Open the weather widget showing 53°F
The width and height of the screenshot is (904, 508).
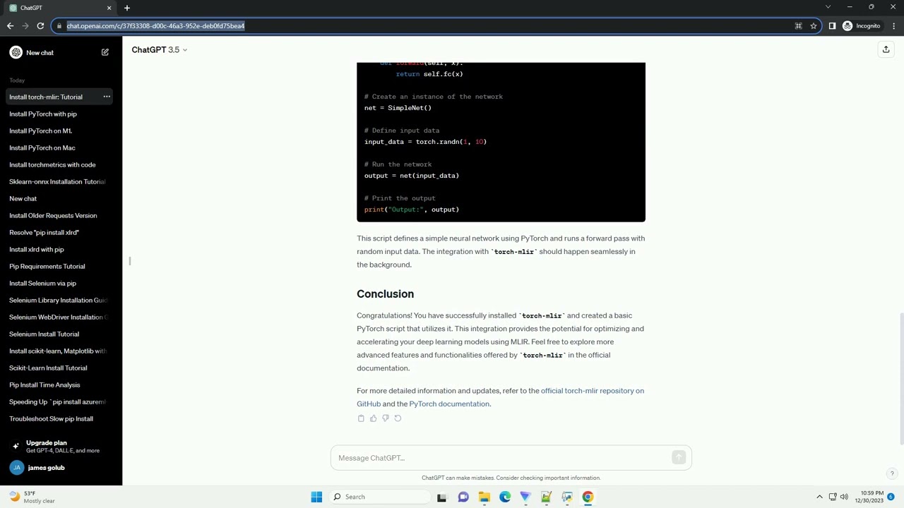[32, 497]
